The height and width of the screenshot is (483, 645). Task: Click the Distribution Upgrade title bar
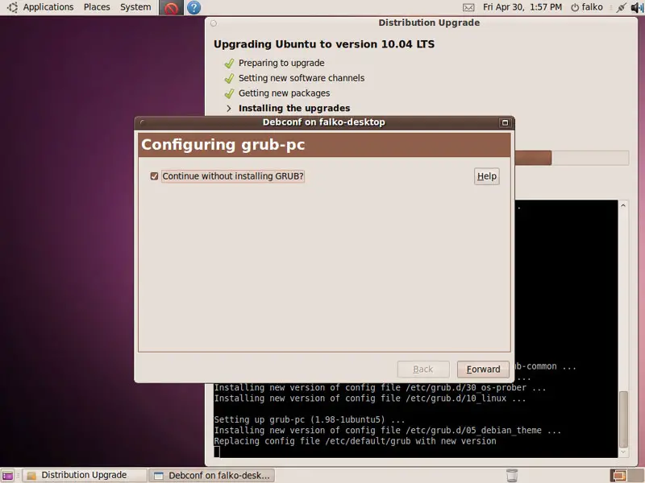(x=429, y=23)
